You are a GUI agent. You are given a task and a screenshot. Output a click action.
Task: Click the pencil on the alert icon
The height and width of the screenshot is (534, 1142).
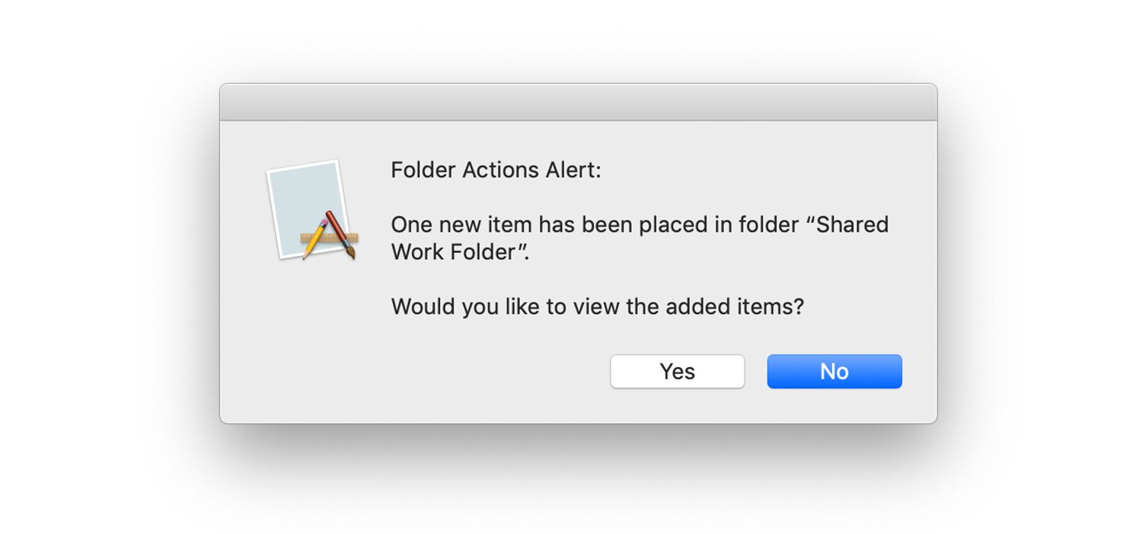(x=315, y=239)
